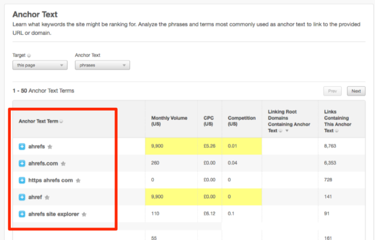Click the 110 monthly volume value
375x240 pixels.
(x=155, y=213)
